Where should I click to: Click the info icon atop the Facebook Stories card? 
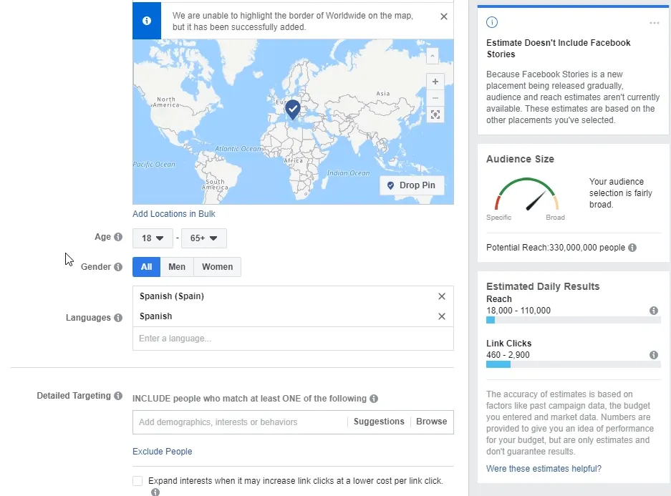(492, 22)
